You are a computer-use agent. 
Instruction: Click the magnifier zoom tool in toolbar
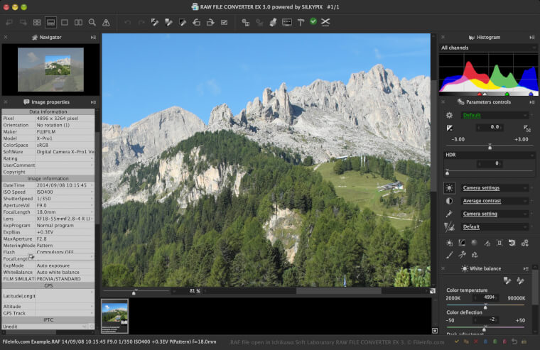92,23
